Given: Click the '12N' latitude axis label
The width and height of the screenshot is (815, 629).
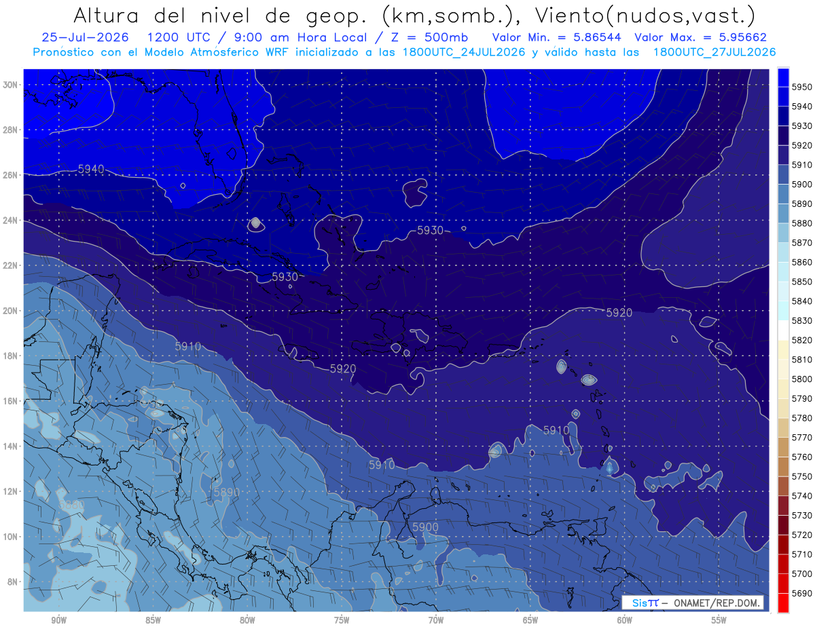Looking at the screenshot, I should (11, 491).
